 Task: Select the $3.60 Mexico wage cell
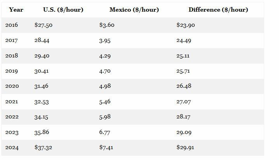pos(107,25)
